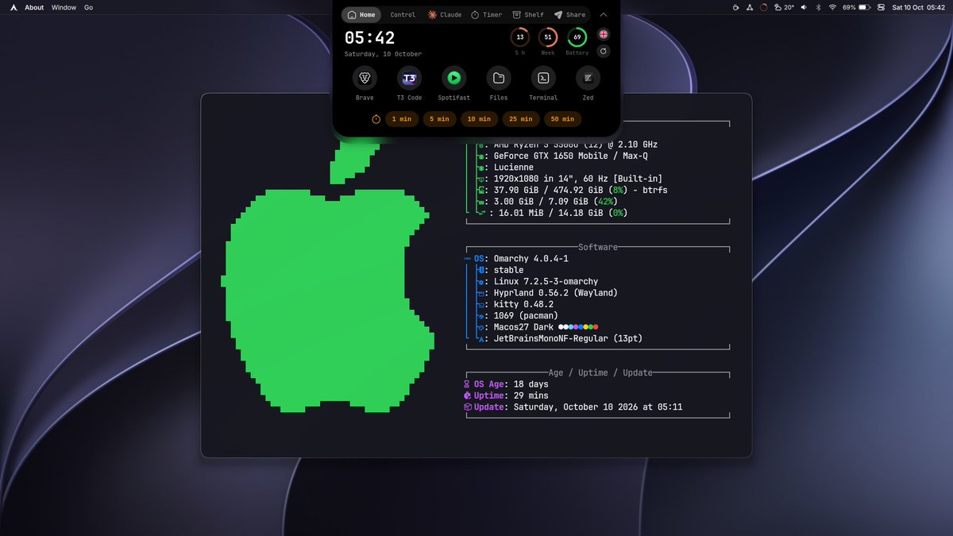Screen dimensions: 953x536
Task: Click the Software section header
Action: click(x=598, y=247)
